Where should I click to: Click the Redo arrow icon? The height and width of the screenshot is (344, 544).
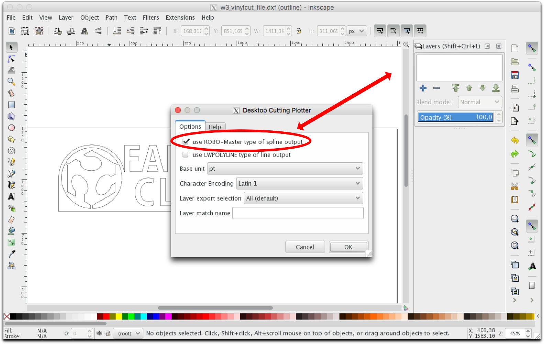click(515, 154)
